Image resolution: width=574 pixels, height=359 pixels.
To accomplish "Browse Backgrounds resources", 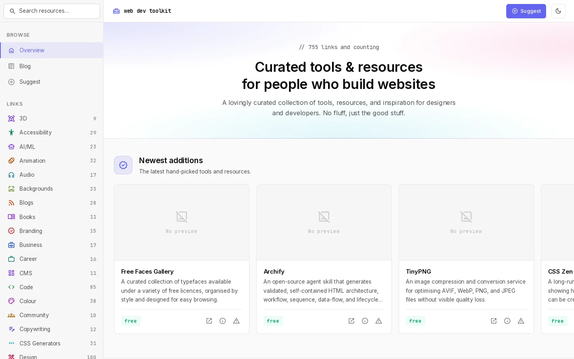I will point(52,189).
